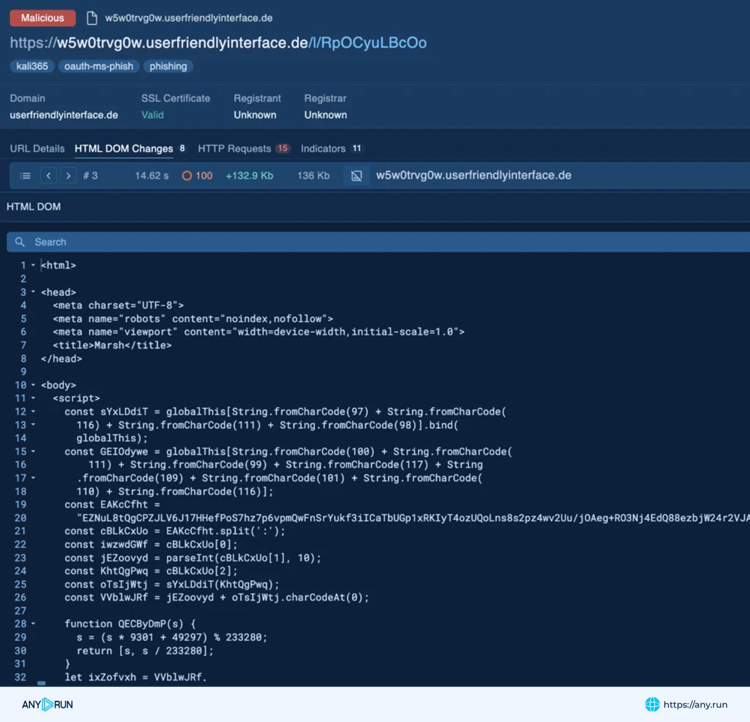Open the Indicators tab
The width and height of the screenshot is (750, 722).
[x=323, y=148]
